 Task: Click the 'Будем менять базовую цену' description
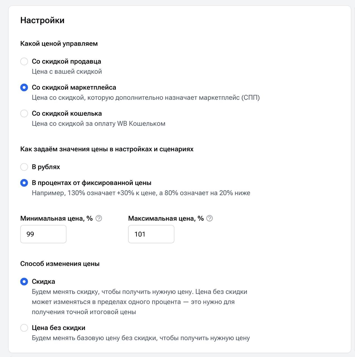141,338
